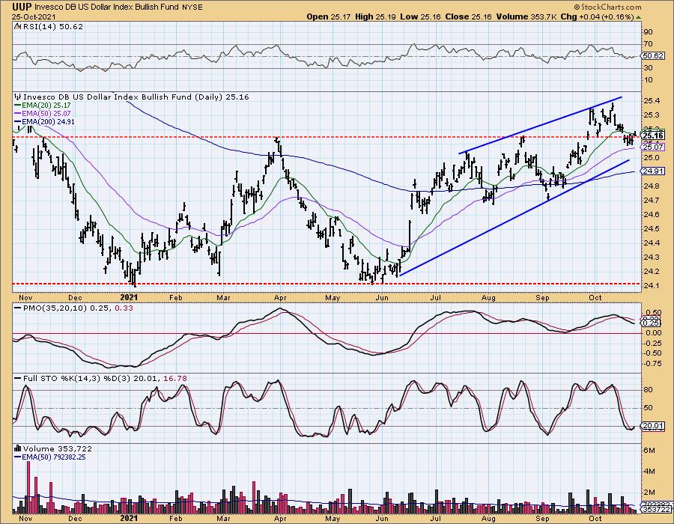This screenshot has width=674, height=524.
Task: Click the 24.5 price axis label
Action: tap(650, 228)
